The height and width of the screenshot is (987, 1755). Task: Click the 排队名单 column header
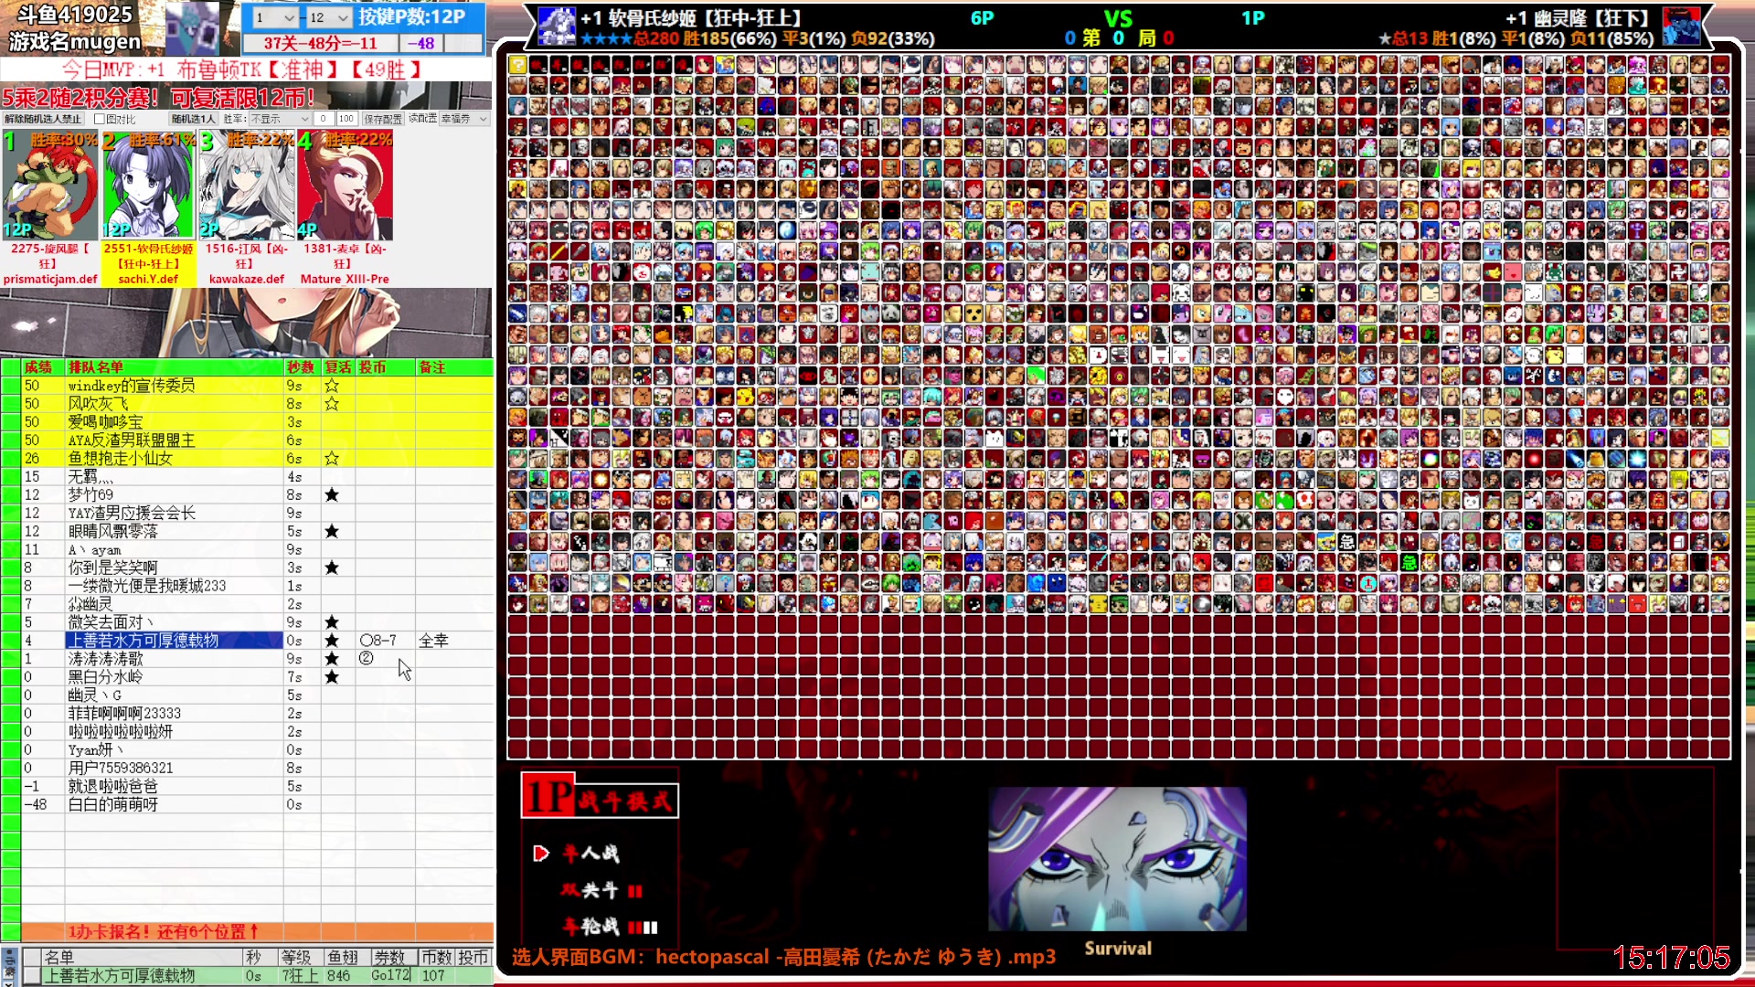[x=174, y=367]
